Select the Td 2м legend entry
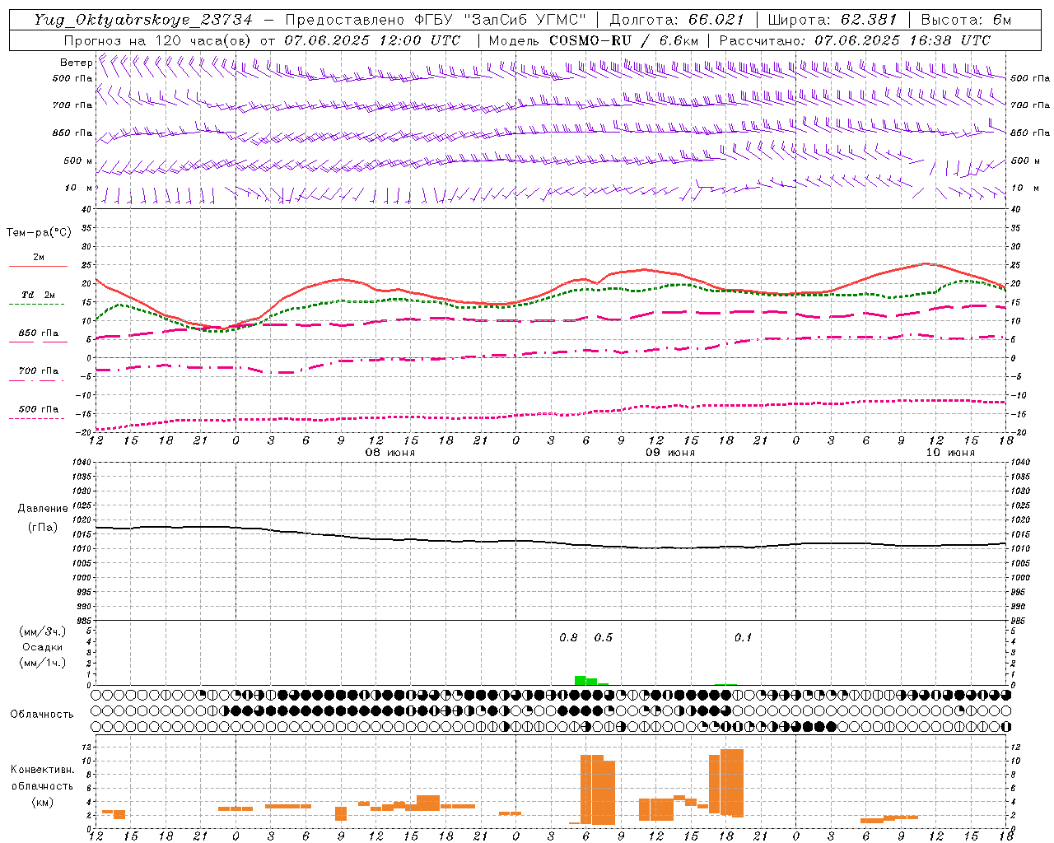The width and height of the screenshot is (1054, 843). (x=39, y=297)
